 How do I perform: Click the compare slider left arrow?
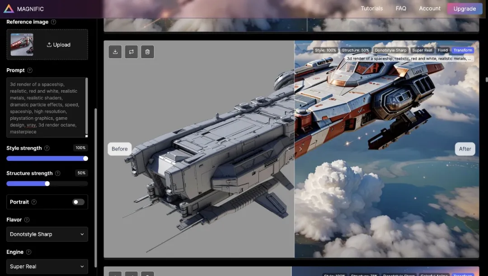click(288, 149)
